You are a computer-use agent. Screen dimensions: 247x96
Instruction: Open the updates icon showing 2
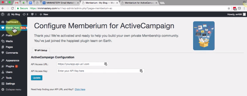25,14
